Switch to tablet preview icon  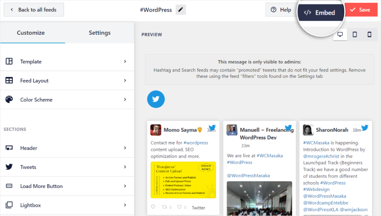pyautogui.click(x=355, y=34)
